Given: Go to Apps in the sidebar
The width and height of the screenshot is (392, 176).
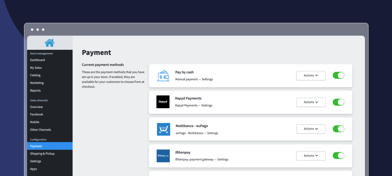Looking at the screenshot, I should (33, 169).
